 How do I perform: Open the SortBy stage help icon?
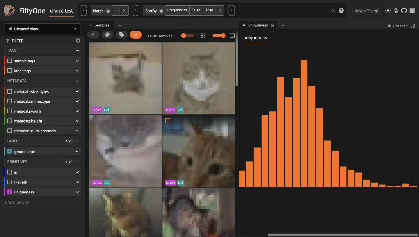(x=161, y=11)
